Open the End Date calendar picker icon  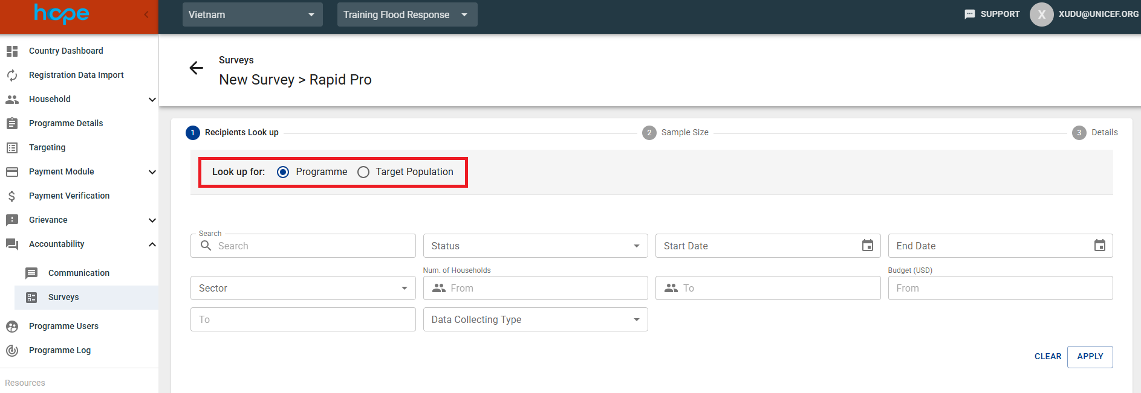tap(1099, 246)
